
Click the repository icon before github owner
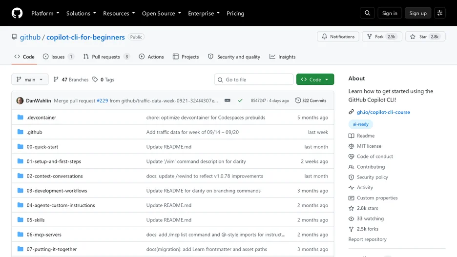tap(14, 37)
